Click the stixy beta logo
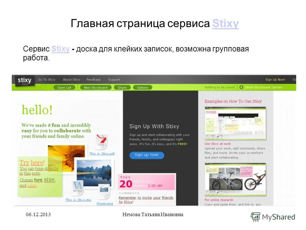The height and width of the screenshot is (230, 306). click(25, 81)
